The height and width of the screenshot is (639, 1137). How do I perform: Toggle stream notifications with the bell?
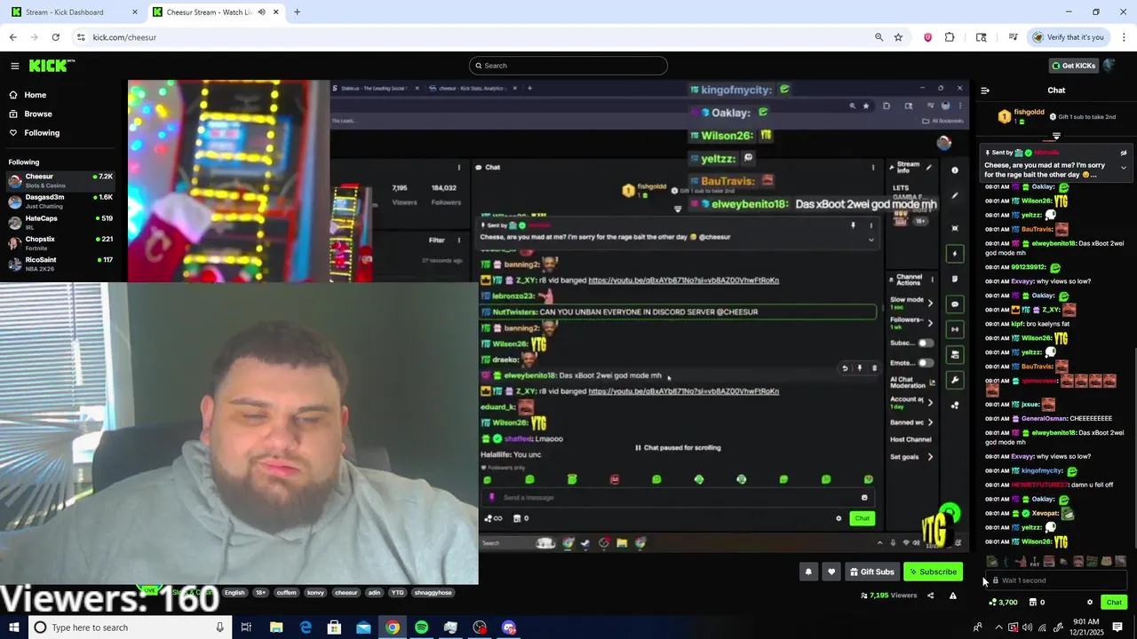[808, 572]
